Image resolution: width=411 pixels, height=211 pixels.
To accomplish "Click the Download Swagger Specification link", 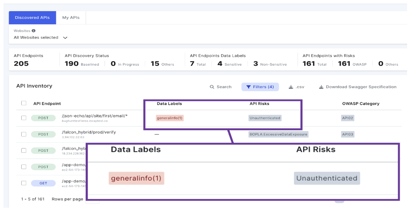I will tap(361, 87).
